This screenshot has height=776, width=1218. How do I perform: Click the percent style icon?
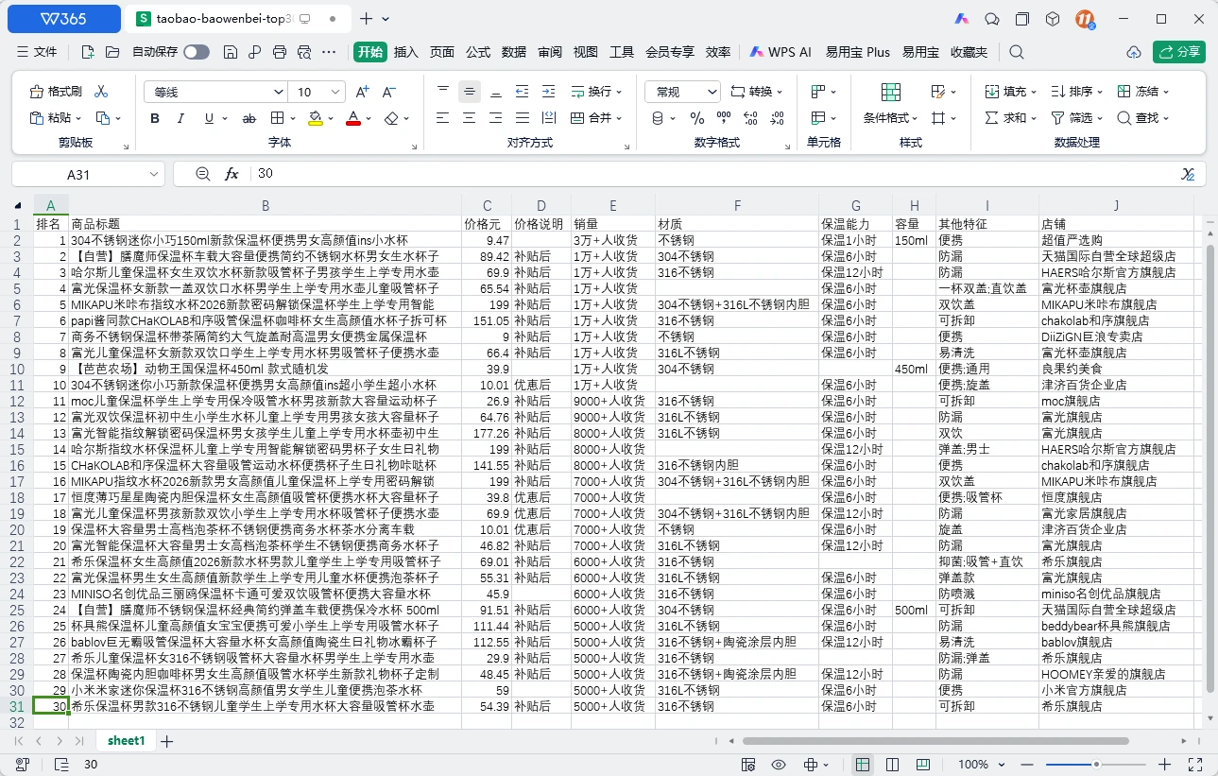697,118
